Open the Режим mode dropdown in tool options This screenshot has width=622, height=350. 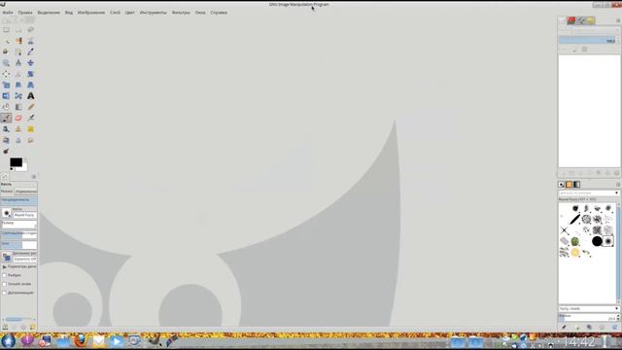tap(26, 192)
